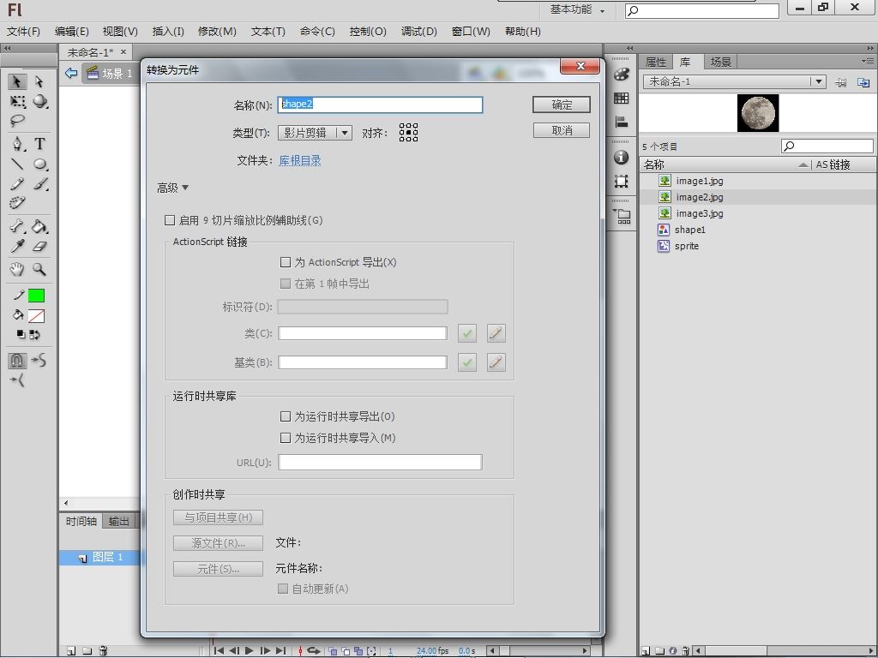Switch to the 场景 tab
The image size is (878, 658).
(x=720, y=62)
